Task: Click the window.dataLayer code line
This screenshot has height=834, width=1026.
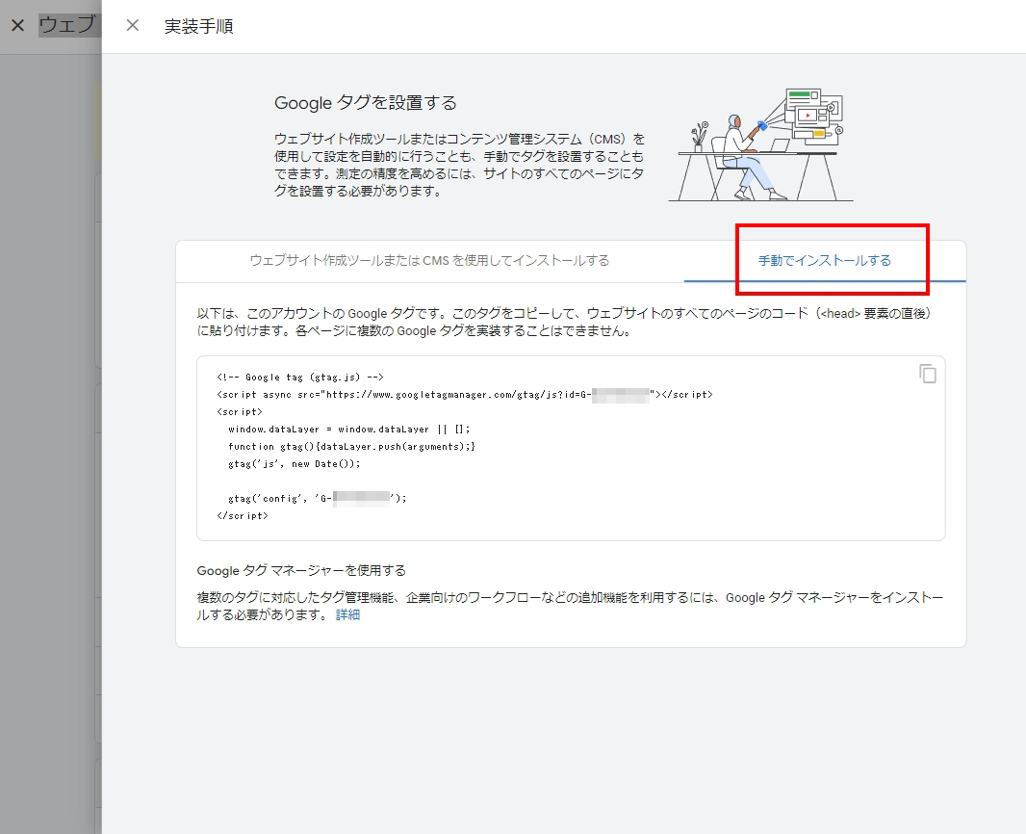Action: (348, 430)
